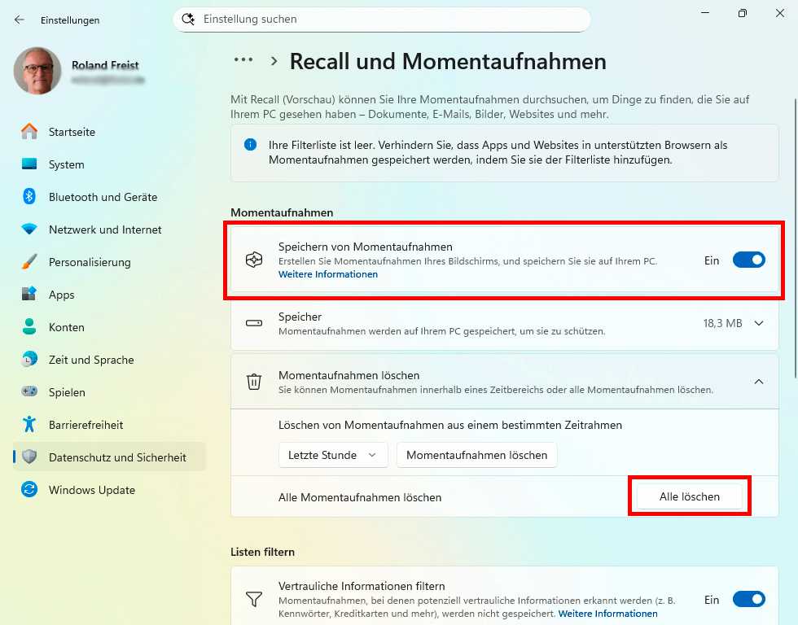This screenshot has height=625, width=798.
Task: Open Startseite in sidebar
Action: coord(109,132)
